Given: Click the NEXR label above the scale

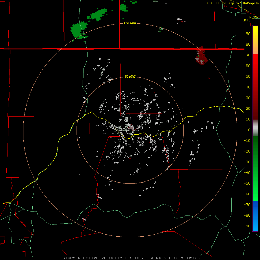Looking at the screenshot, I should click(x=254, y=17).
